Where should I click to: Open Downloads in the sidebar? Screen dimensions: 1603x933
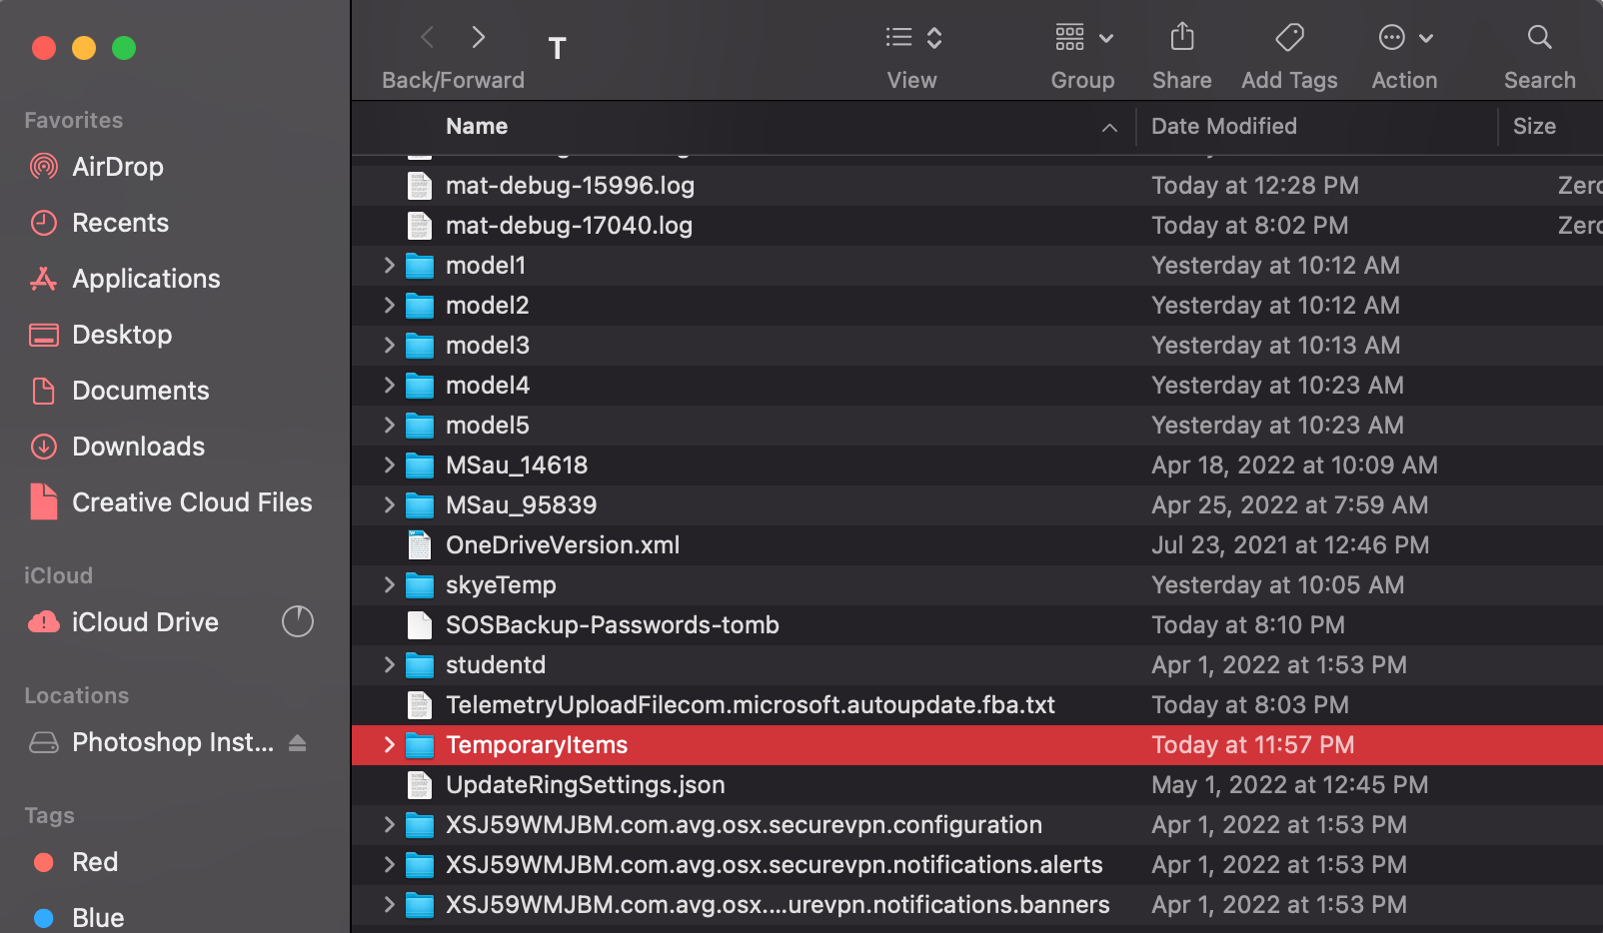coord(138,447)
